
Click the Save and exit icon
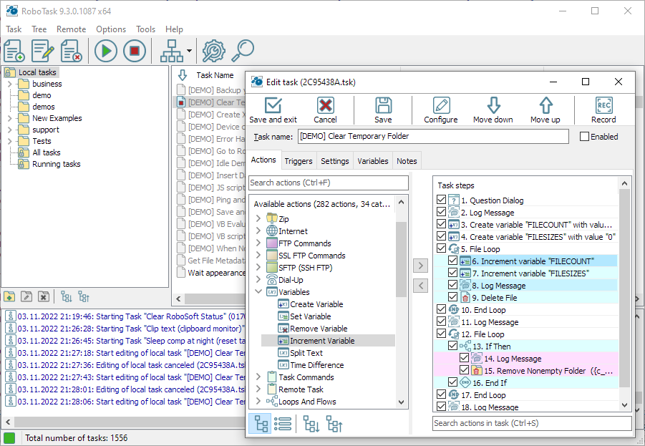(x=273, y=105)
